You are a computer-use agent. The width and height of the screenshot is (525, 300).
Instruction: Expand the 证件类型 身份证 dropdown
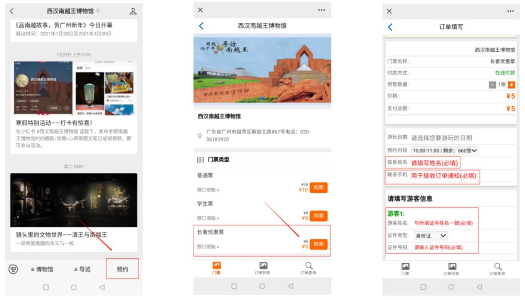(430, 235)
